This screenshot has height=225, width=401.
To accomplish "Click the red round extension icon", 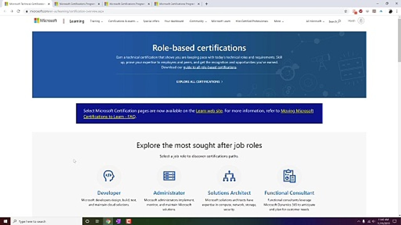I will [361, 11].
